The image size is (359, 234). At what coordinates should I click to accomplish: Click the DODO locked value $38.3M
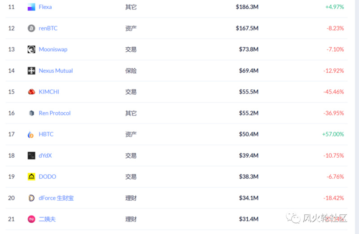click(249, 177)
